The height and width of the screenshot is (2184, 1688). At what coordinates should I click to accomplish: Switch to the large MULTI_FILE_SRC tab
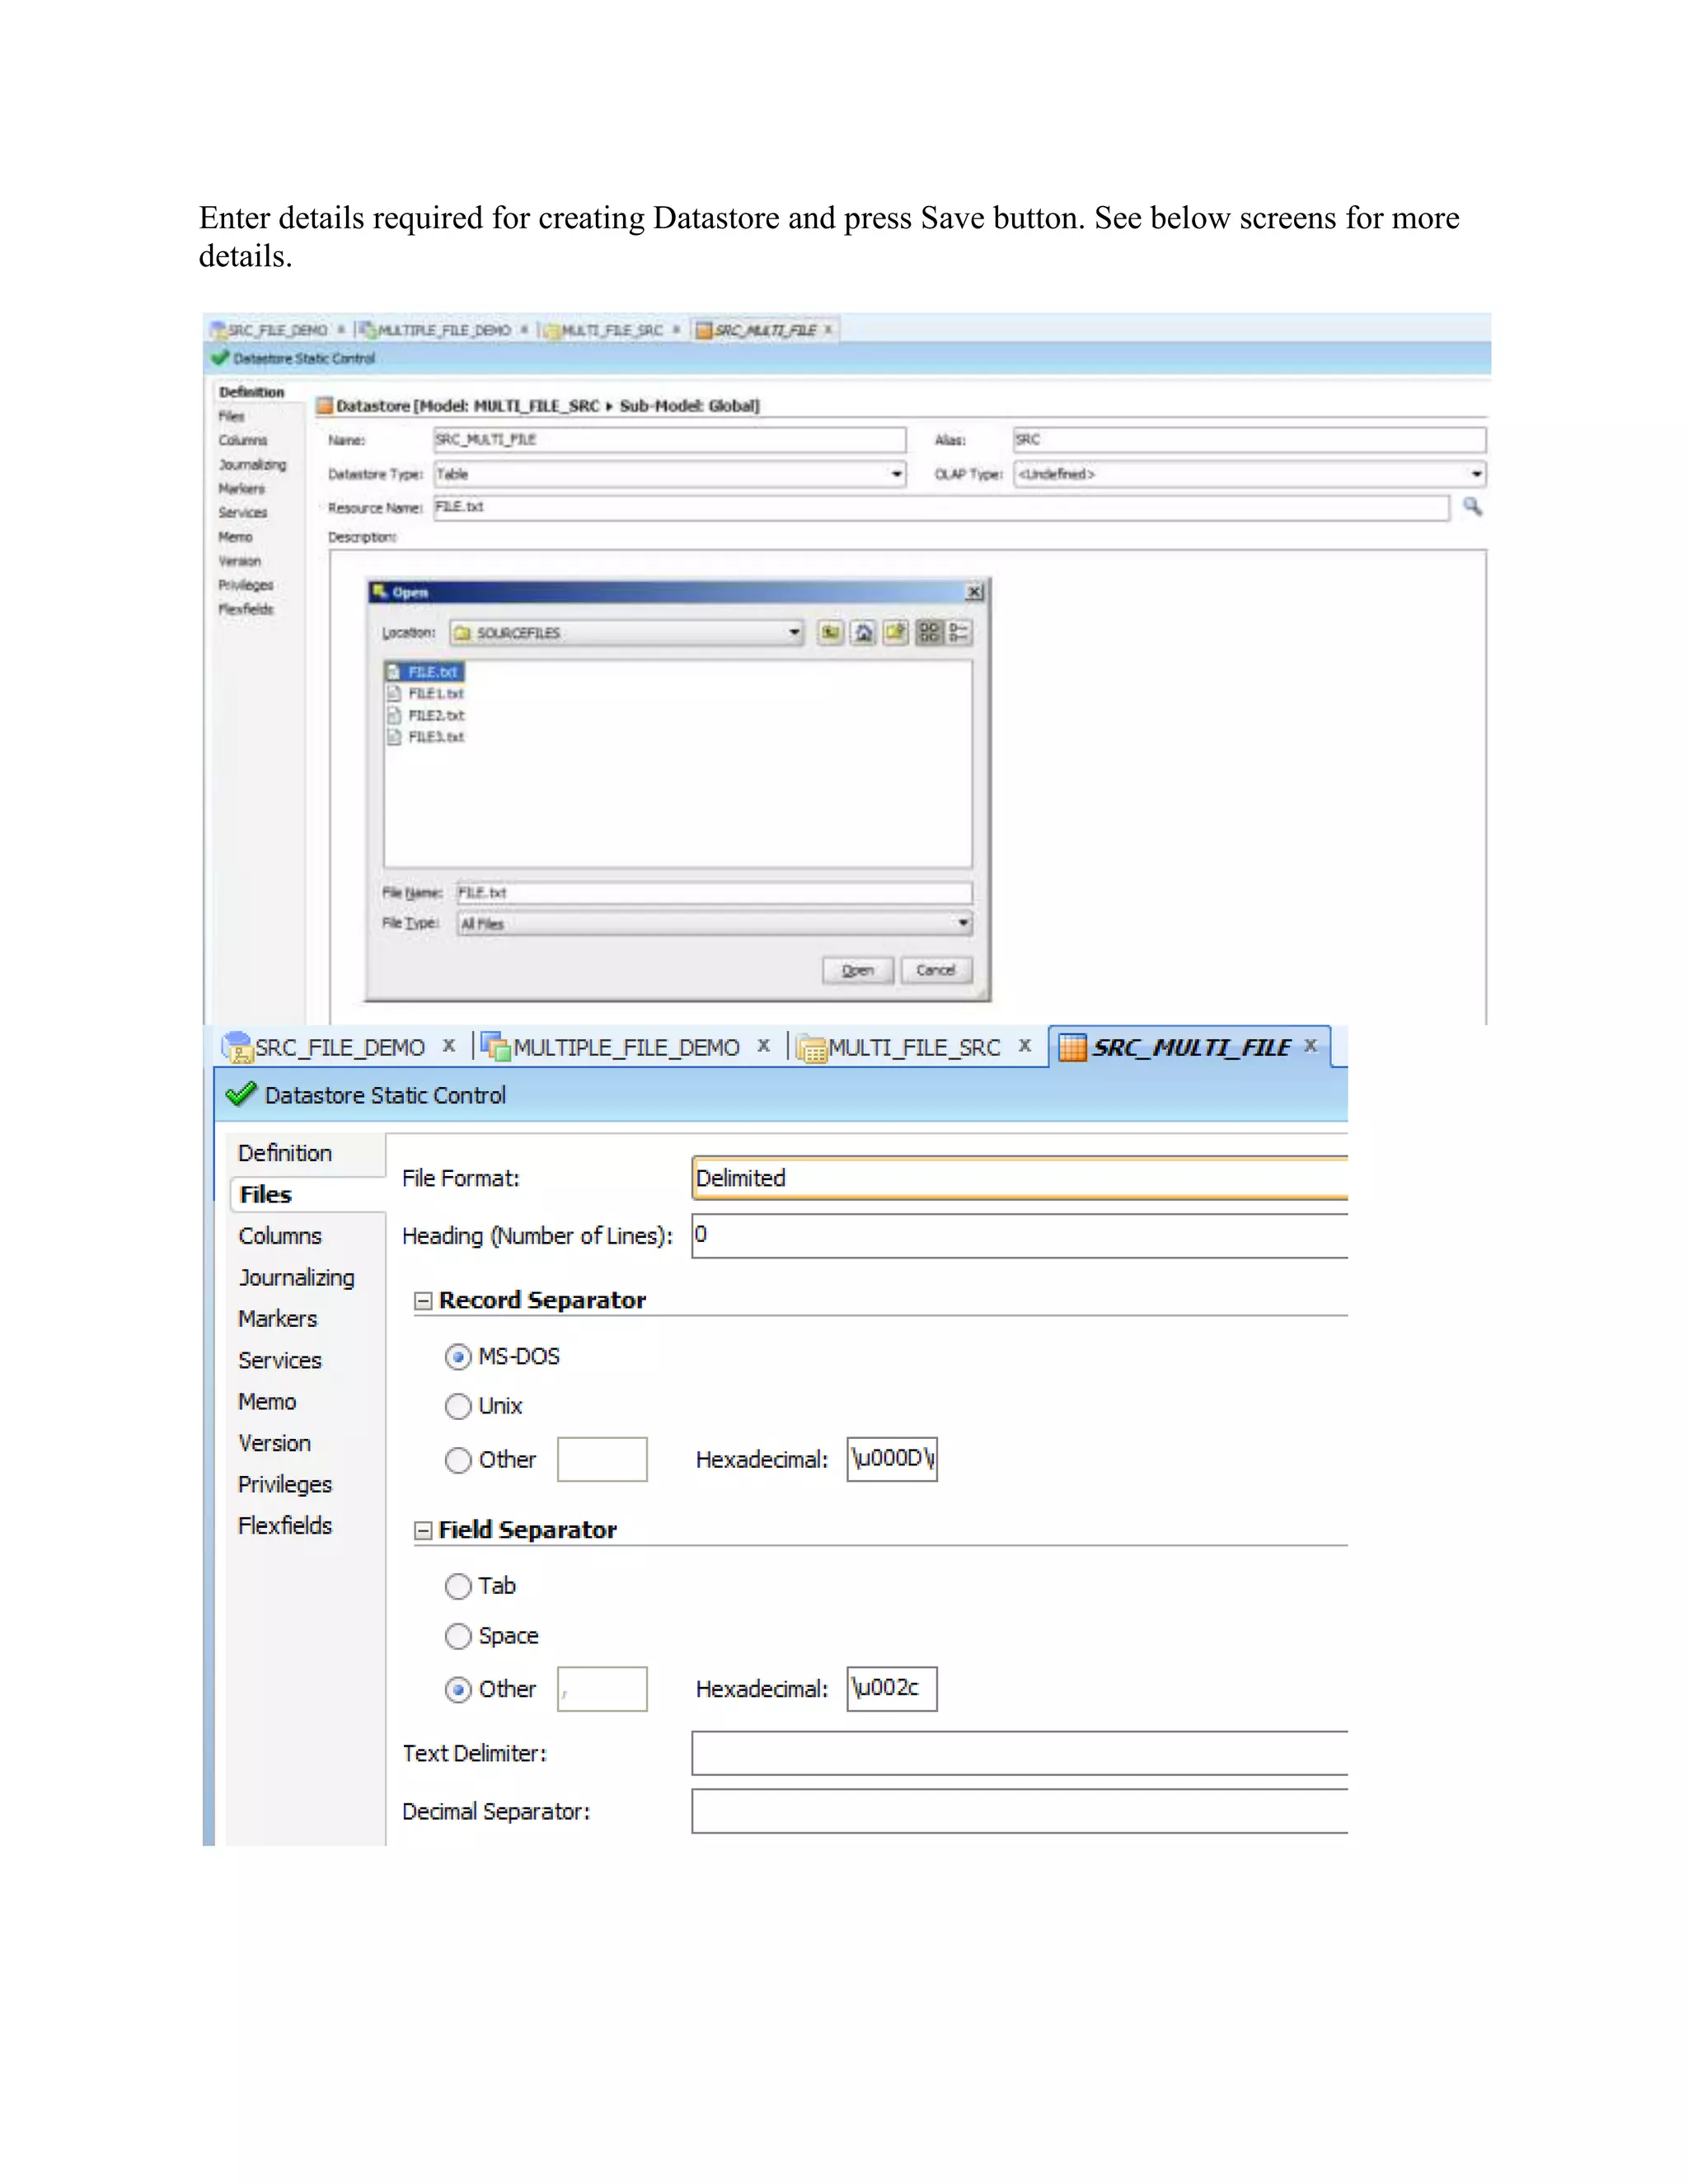pyautogui.click(x=914, y=1047)
